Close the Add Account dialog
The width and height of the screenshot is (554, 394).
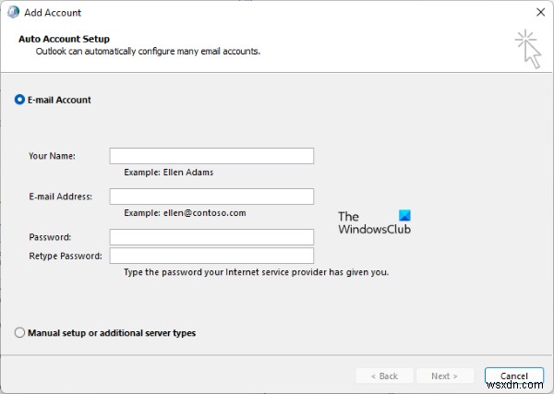click(540, 12)
